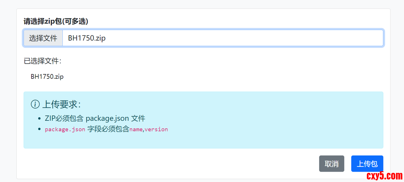Click the info circle icon beside 上传要求
Image resolution: width=404 pixels, height=182 pixels.
(x=35, y=104)
